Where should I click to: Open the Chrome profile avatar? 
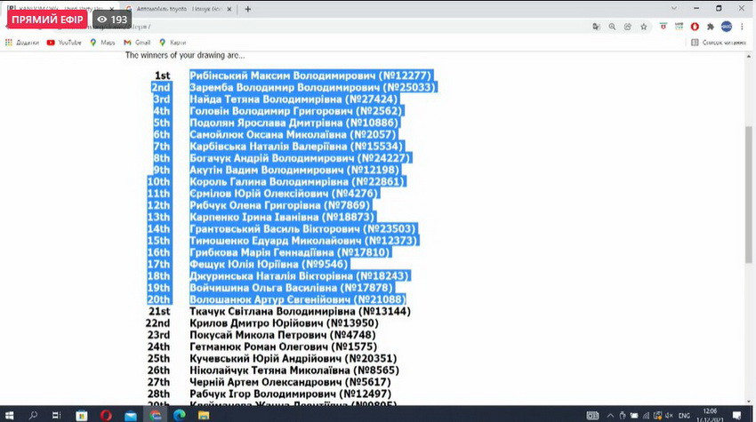tap(727, 27)
